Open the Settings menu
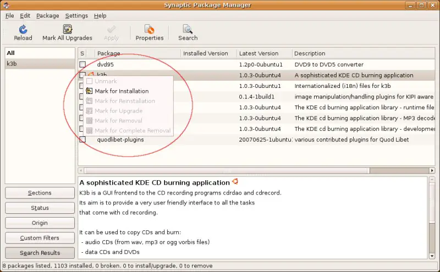440x272 pixels. click(76, 16)
